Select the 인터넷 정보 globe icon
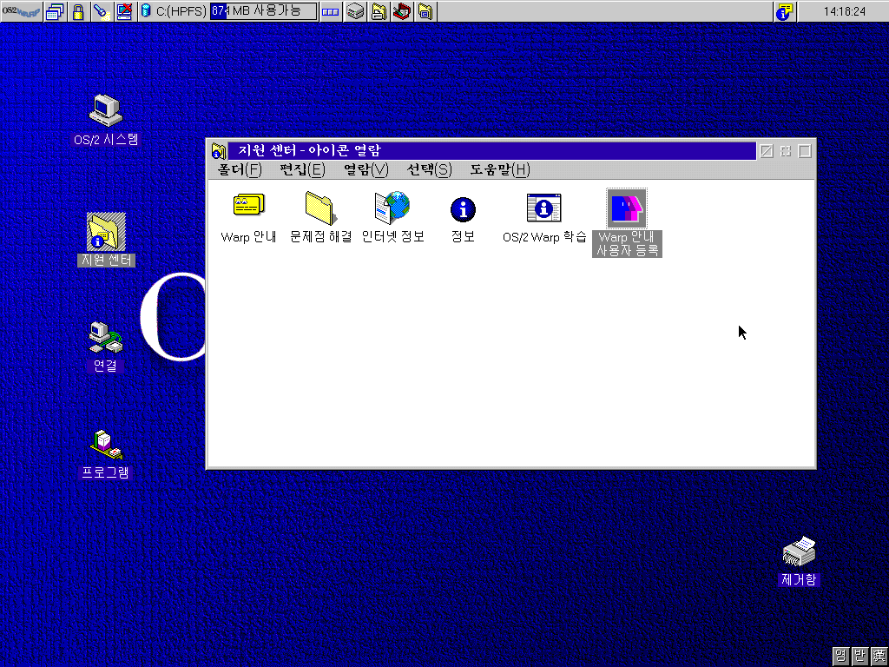The width and height of the screenshot is (889, 667). pyautogui.click(x=393, y=218)
